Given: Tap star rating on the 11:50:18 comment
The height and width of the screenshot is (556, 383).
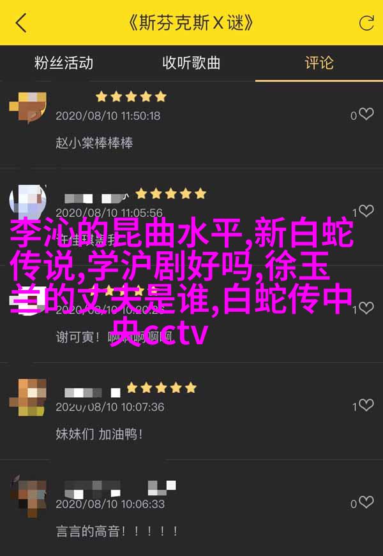Looking at the screenshot, I should point(131,96).
